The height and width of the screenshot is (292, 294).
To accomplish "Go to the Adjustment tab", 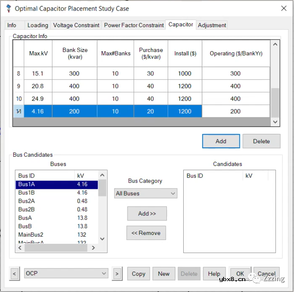I will (212, 25).
